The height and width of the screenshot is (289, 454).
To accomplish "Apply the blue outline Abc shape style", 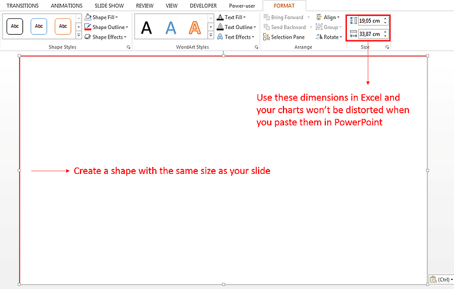I will [39, 27].
